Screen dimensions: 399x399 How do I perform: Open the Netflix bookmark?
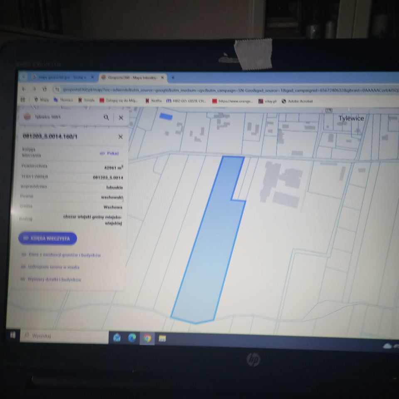pyautogui.click(x=153, y=101)
